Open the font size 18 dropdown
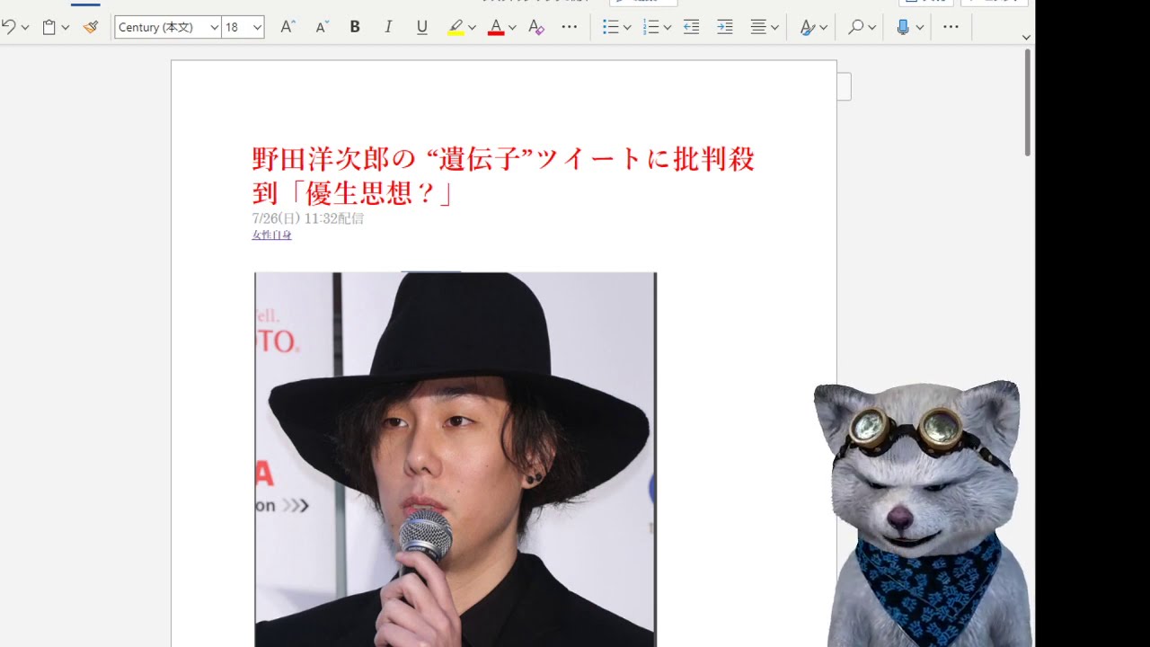The height and width of the screenshot is (647, 1150). point(257,27)
